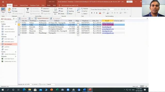This screenshot has height=92, width=165.
Task: Open the Email column header dropdown arrow
Action: [x=113, y=21]
